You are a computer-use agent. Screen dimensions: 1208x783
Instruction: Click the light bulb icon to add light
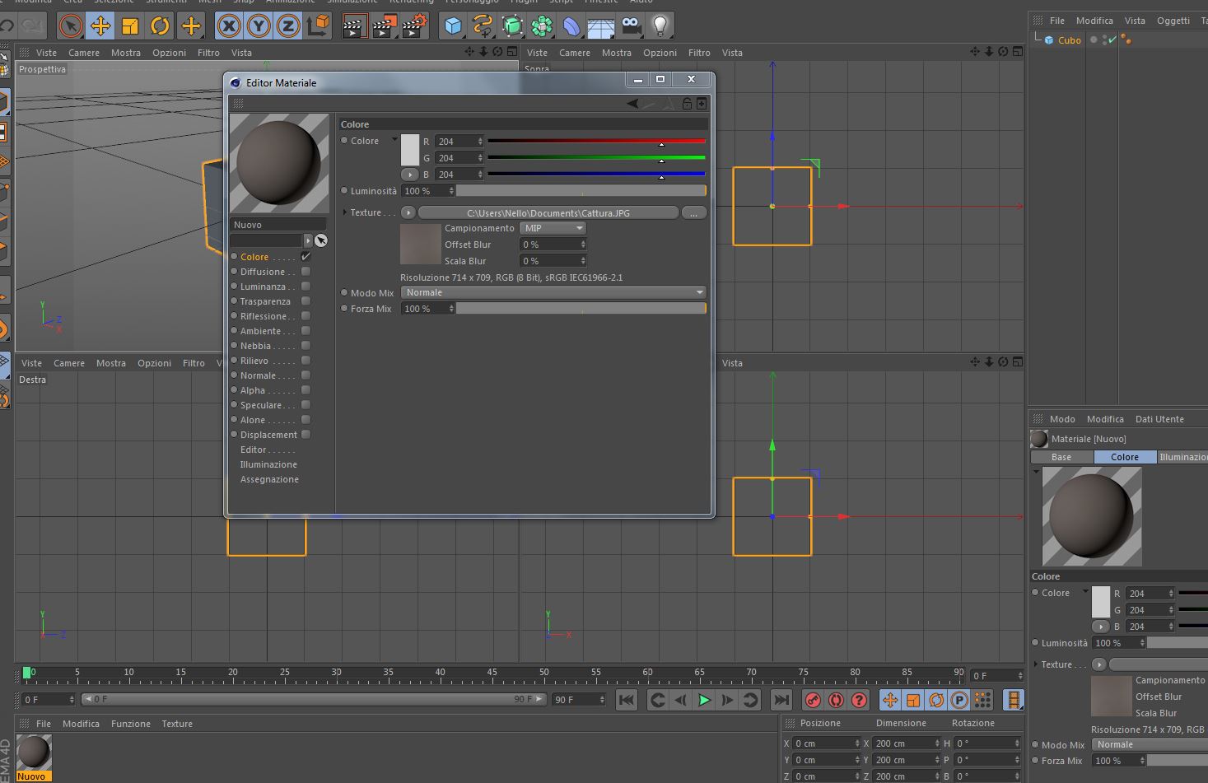tap(660, 26)
